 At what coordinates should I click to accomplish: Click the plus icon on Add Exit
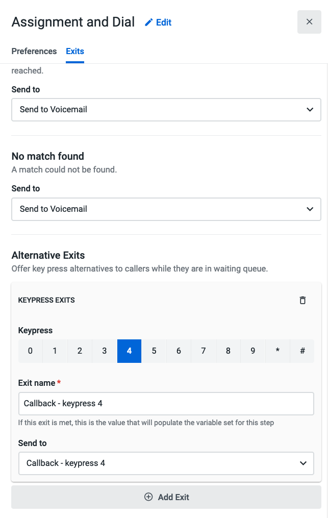click(148, 497)
